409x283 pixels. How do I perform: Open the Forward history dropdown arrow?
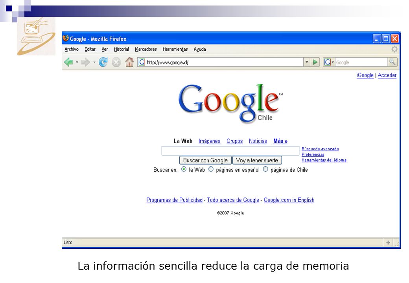pos(94,62)
